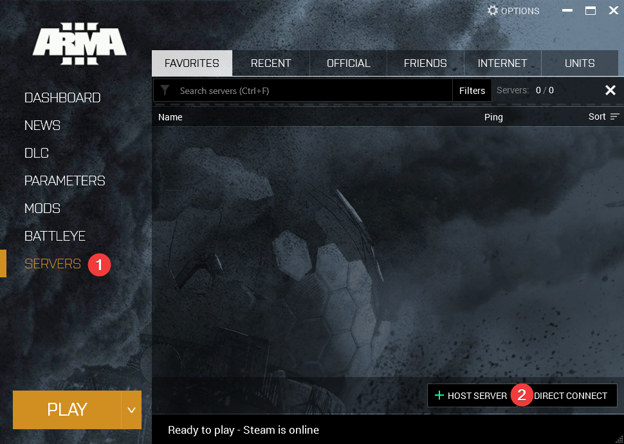Maximize the launcher window
The width and height of the screenshot is (624, 444).
[590, 11]
